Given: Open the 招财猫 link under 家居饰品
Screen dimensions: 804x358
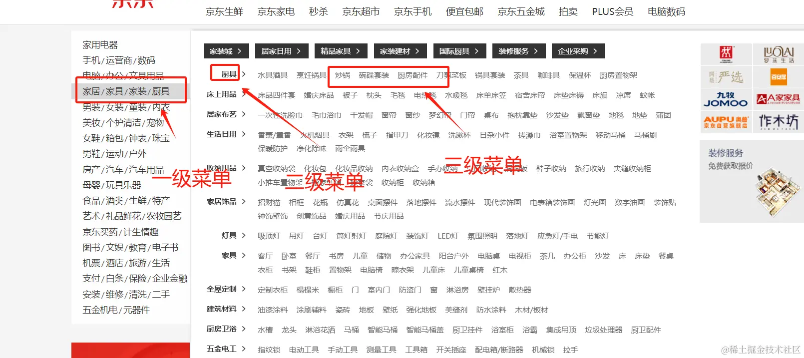Looking at the screenshot, I should 269,203.
